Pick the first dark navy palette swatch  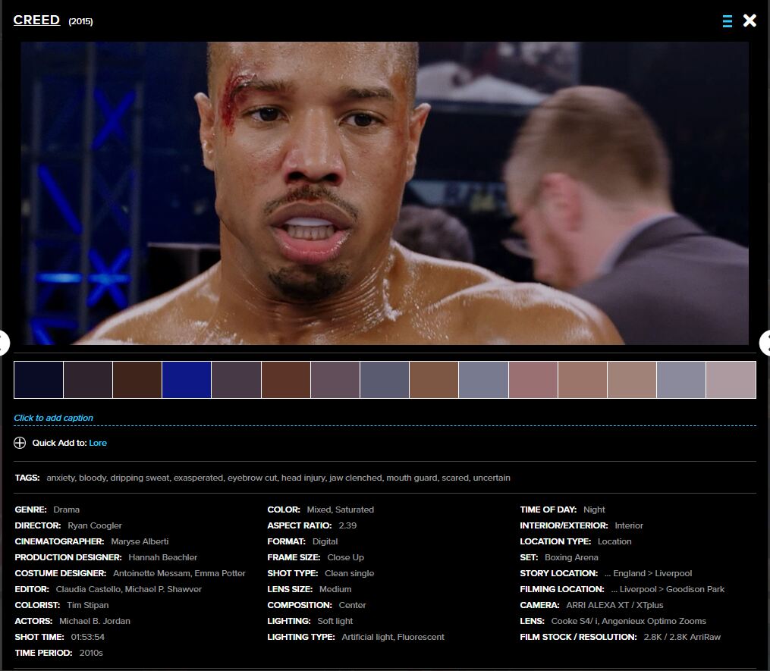point(39,380)
